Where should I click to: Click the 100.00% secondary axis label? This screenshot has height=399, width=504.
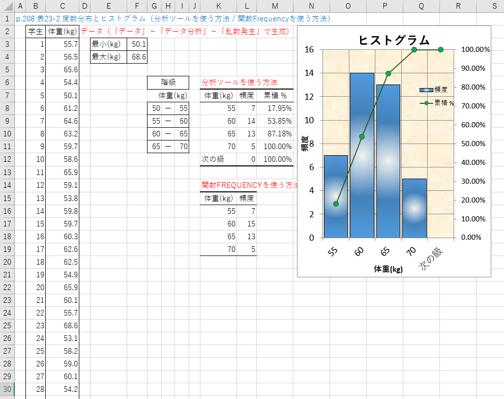(476, 49)
